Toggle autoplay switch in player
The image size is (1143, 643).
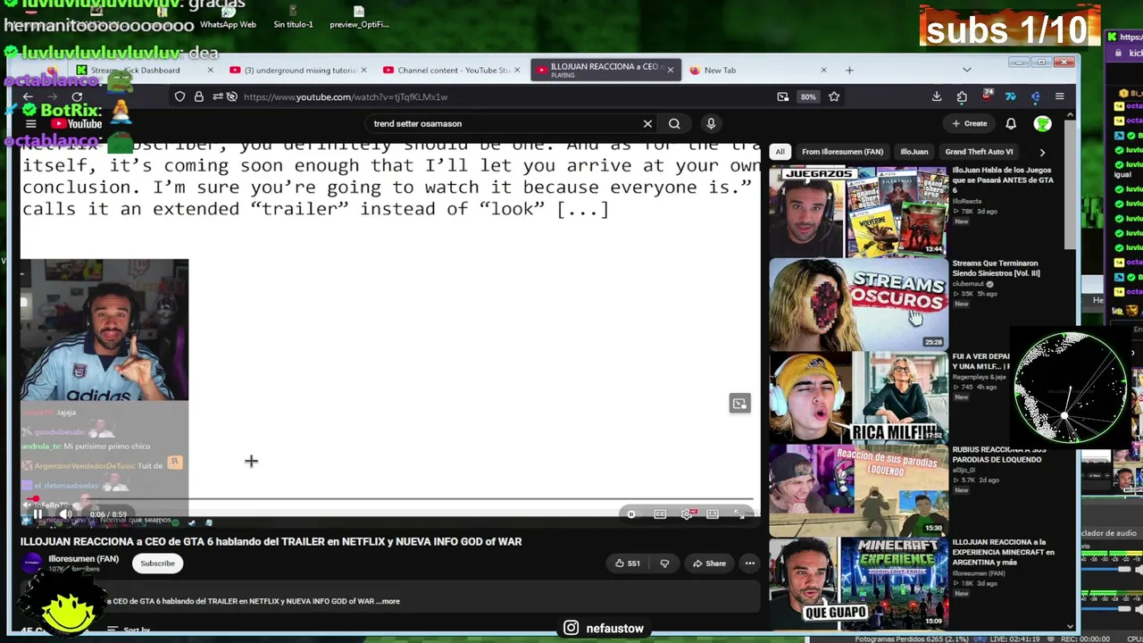(630, 514)
